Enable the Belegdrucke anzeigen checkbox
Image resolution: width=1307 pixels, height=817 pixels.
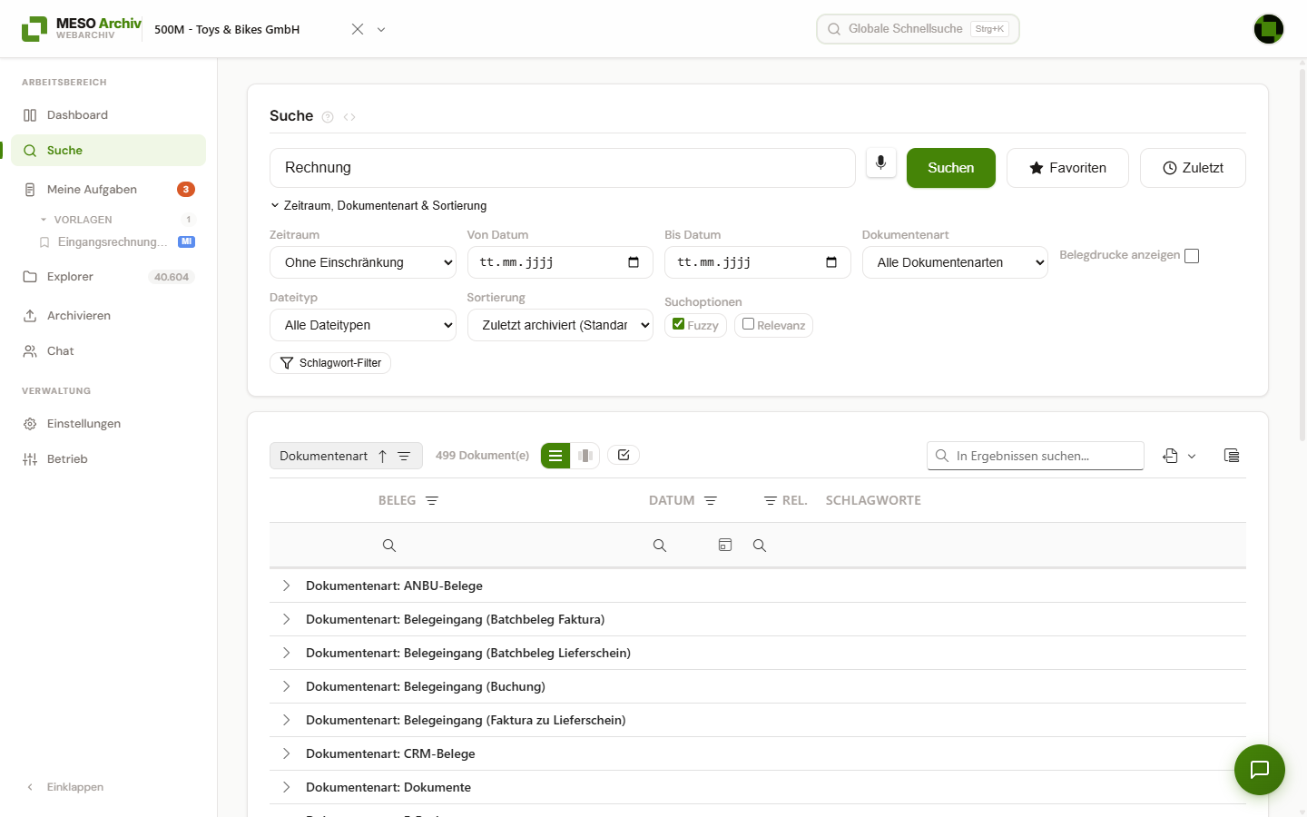(1192, 256)
